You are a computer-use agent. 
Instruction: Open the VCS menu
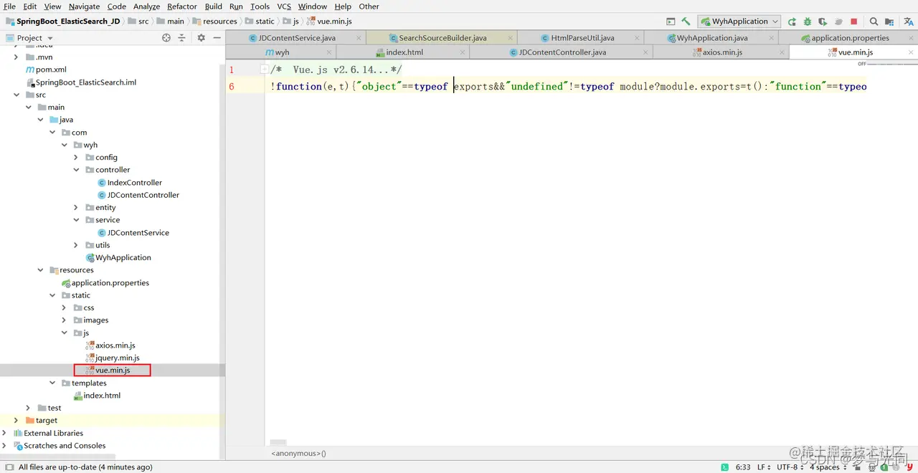coord(284,6)
